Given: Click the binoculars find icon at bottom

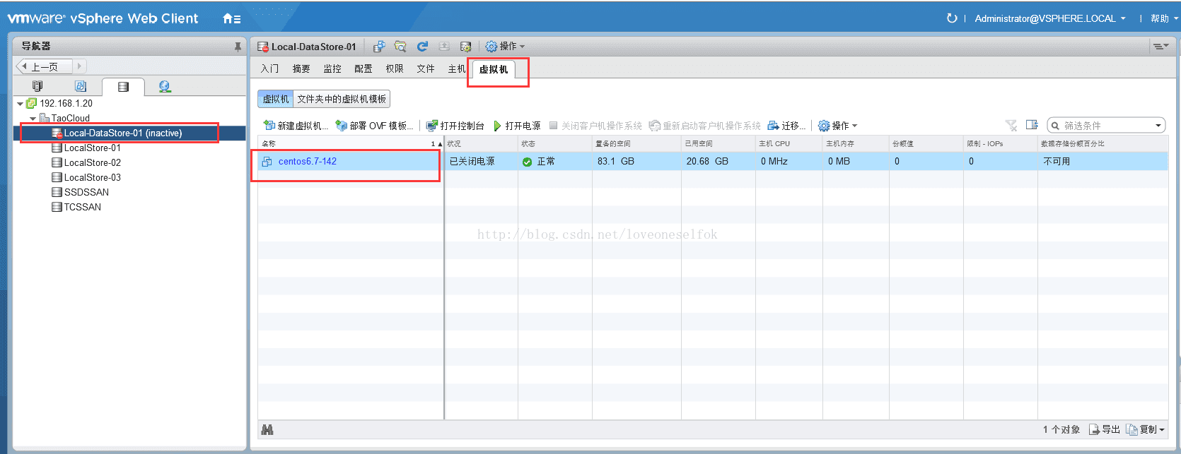Looking at the screenshot, I should (267, 429).
